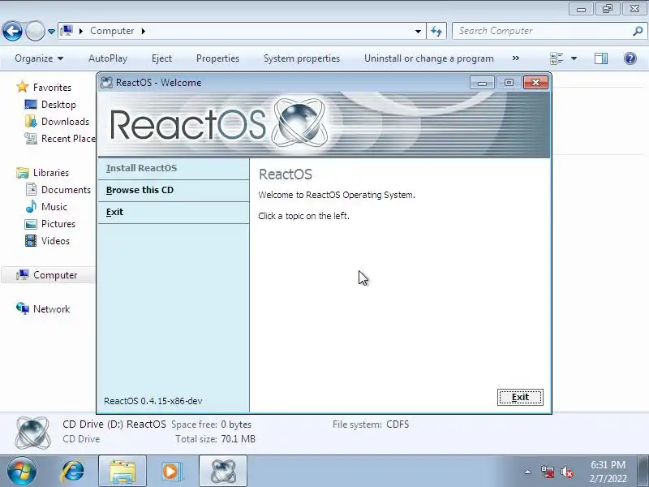Screen dimensions: 649x487
Task: Open Explorer help icon
Action: [630, 58]
